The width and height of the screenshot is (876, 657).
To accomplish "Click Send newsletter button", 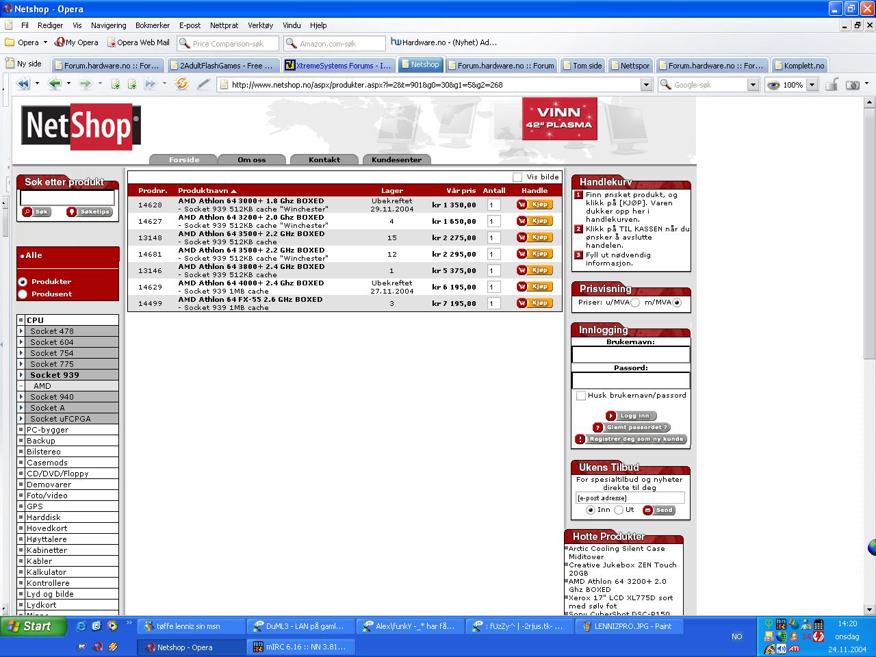I will [x=659, y=510].
